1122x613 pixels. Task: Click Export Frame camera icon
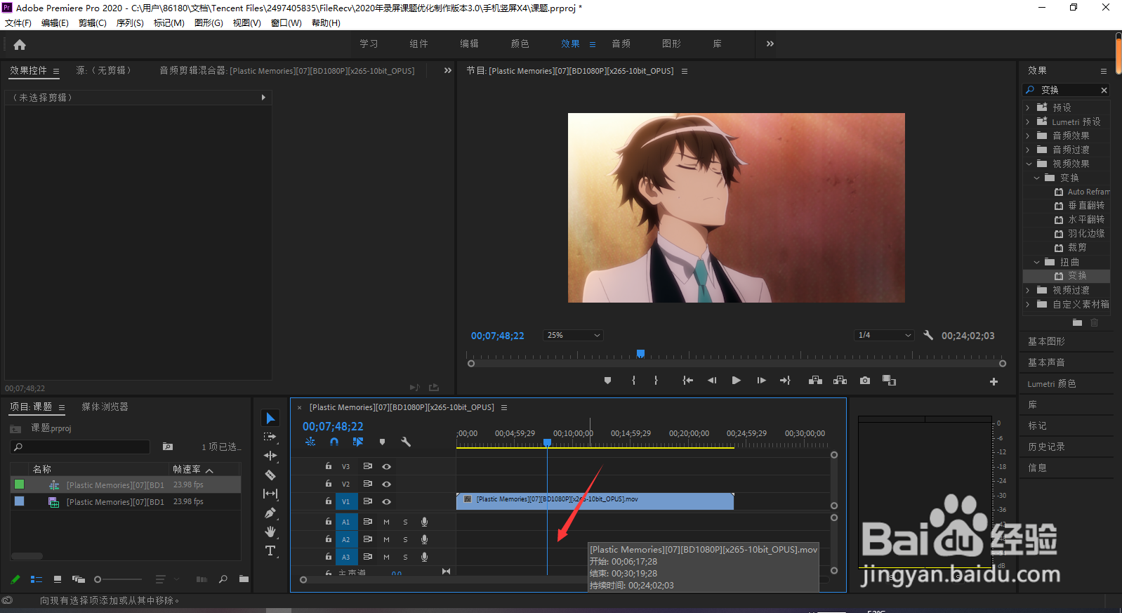point(865,381)
